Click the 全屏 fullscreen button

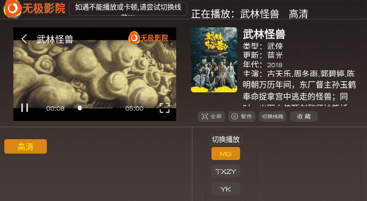211,116
